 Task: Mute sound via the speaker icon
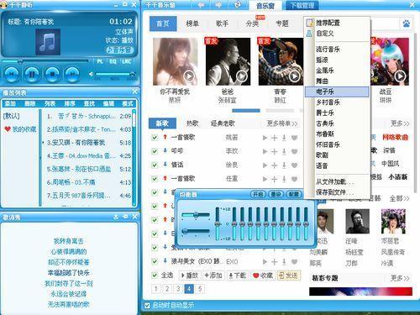point(91,74)
